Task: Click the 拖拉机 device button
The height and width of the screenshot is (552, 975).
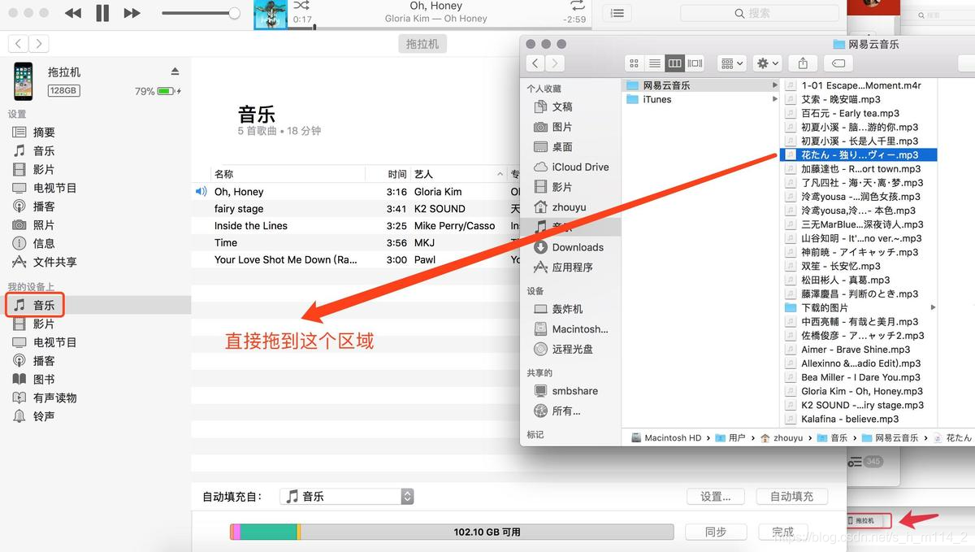Action: 422,44
